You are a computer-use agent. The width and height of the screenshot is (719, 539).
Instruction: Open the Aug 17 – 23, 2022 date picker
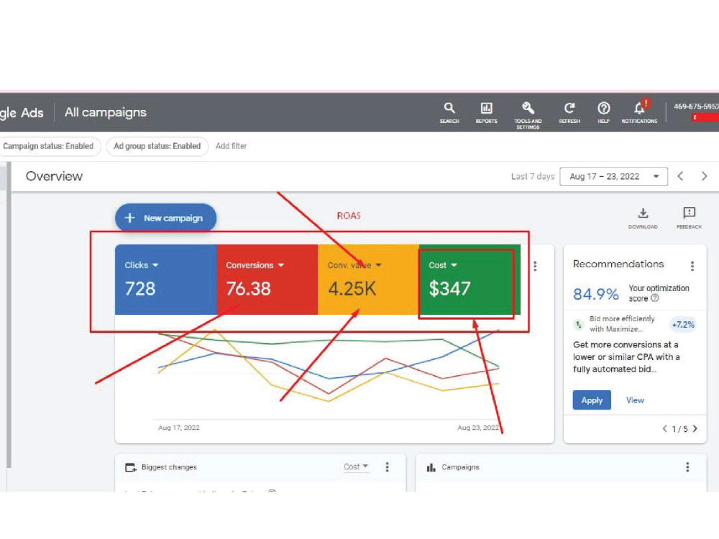click(613, 177)
